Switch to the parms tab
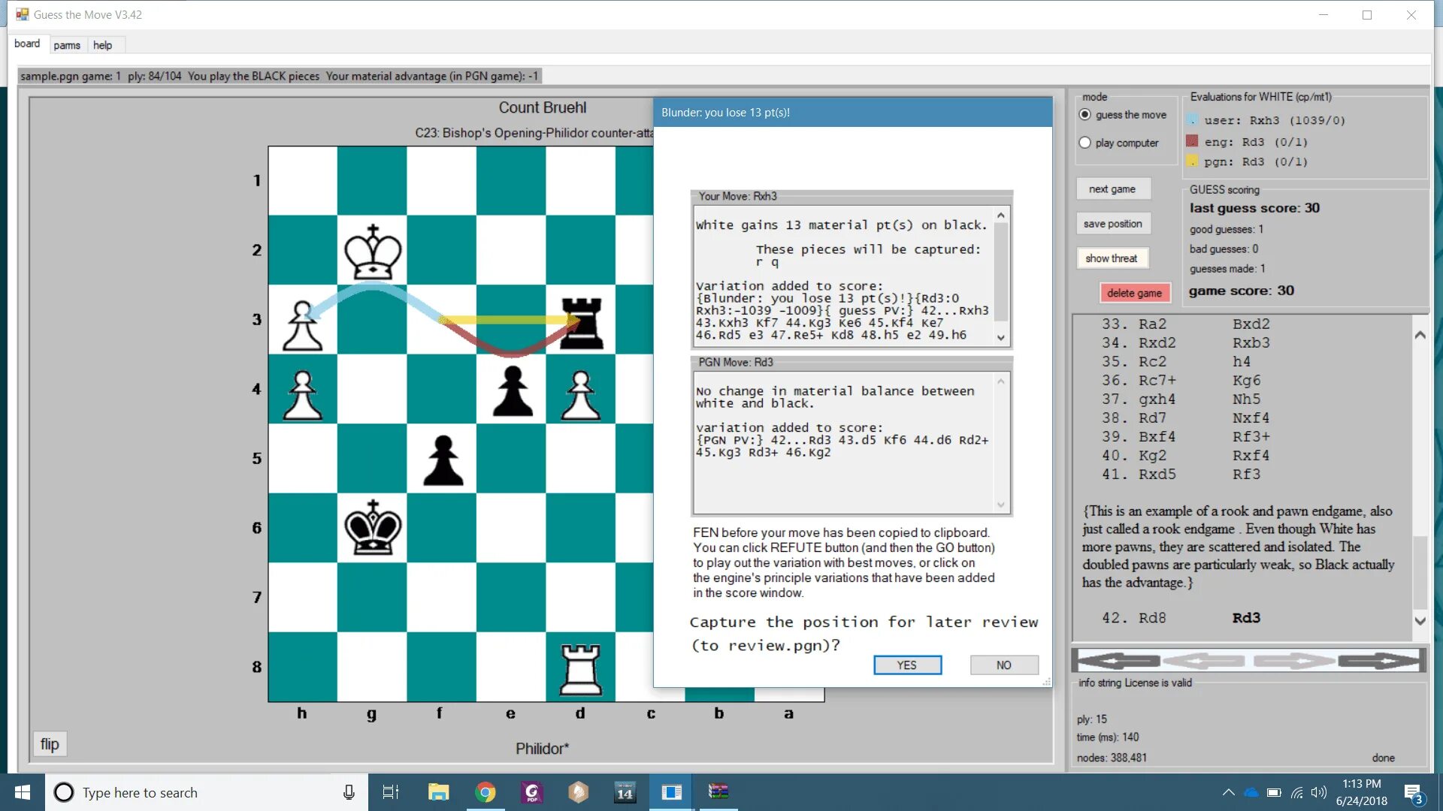This screenshot has height=811, width=1443. click(67, 45)
